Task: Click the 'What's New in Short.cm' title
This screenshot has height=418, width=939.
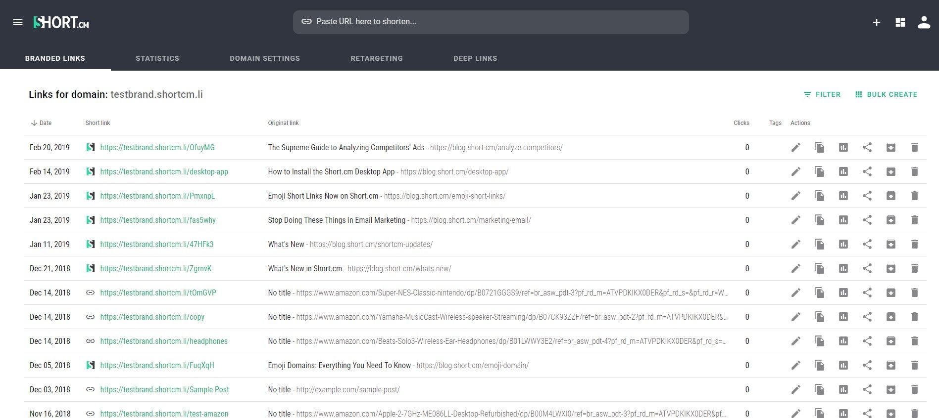Action: click(305, 268)
